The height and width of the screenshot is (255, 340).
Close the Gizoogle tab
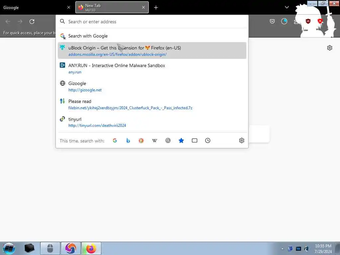[69, 7]
